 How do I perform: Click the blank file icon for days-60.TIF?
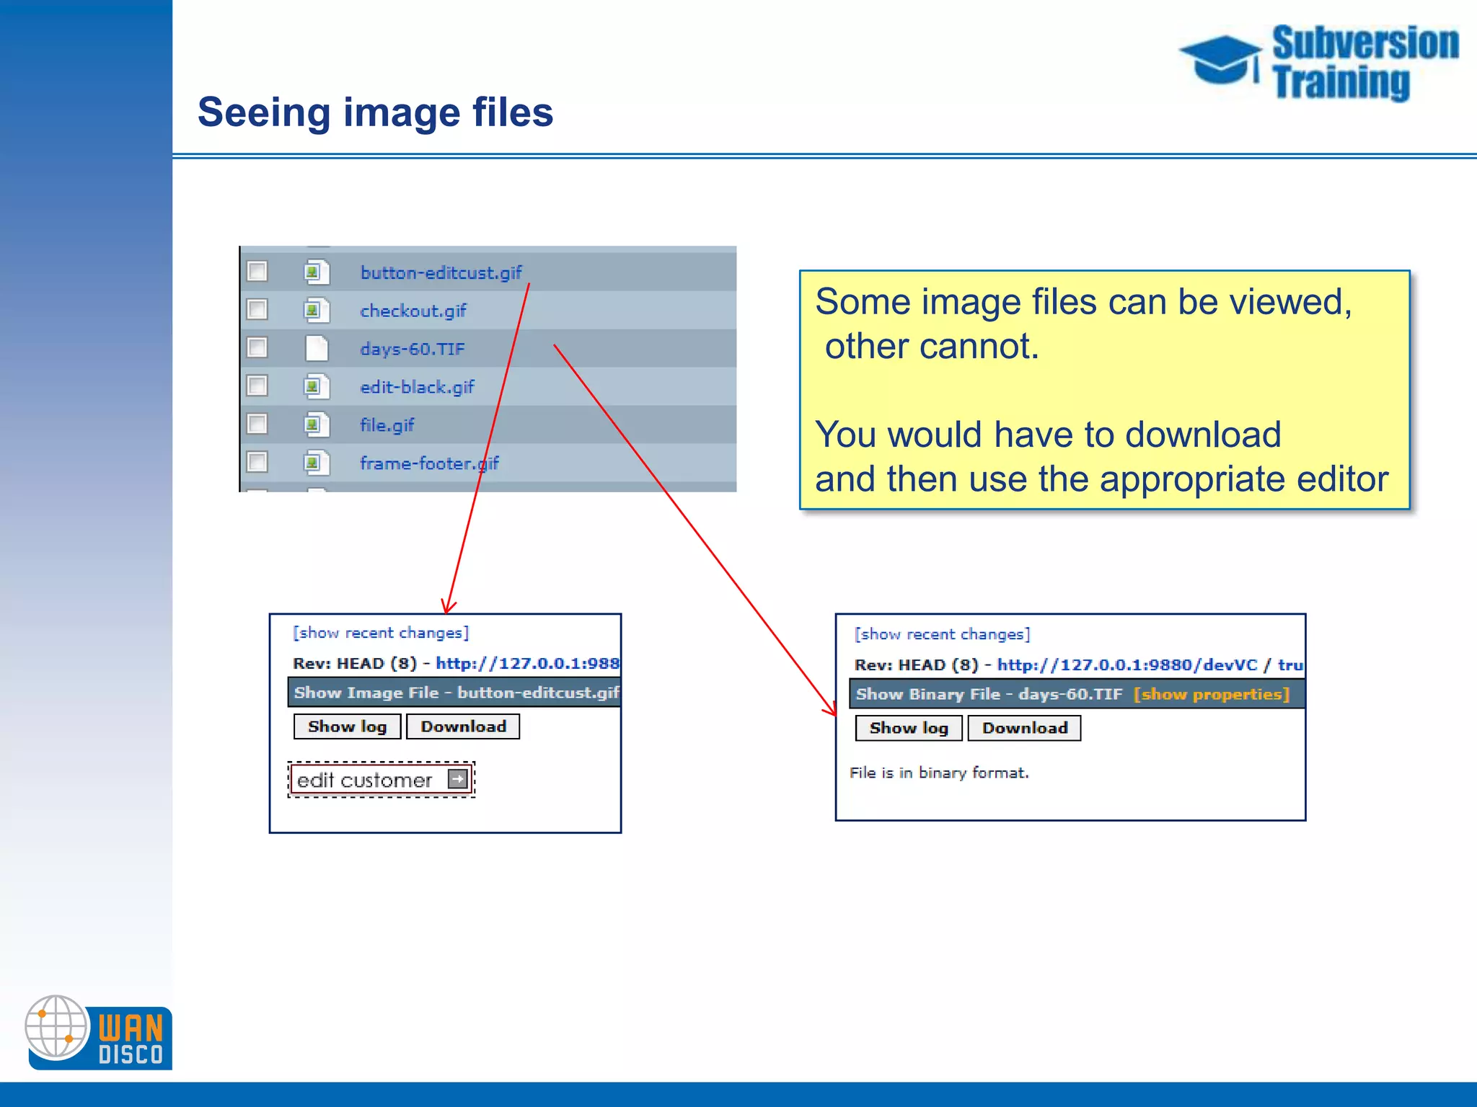coord(317,348)
